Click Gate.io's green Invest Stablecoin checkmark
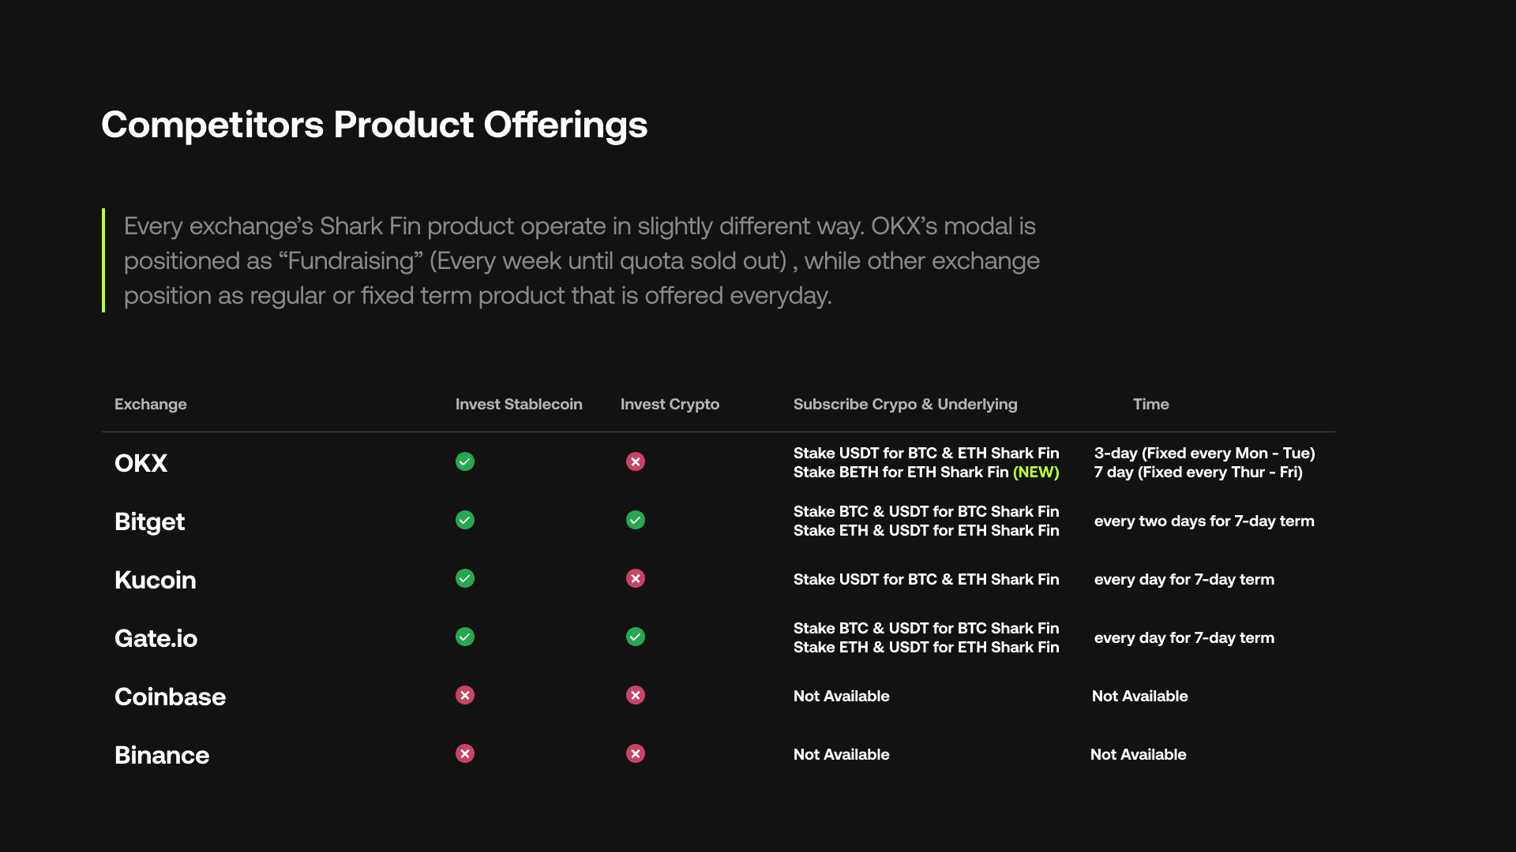The height and width of the screenshot is (852, 1516). click(465, 637)
